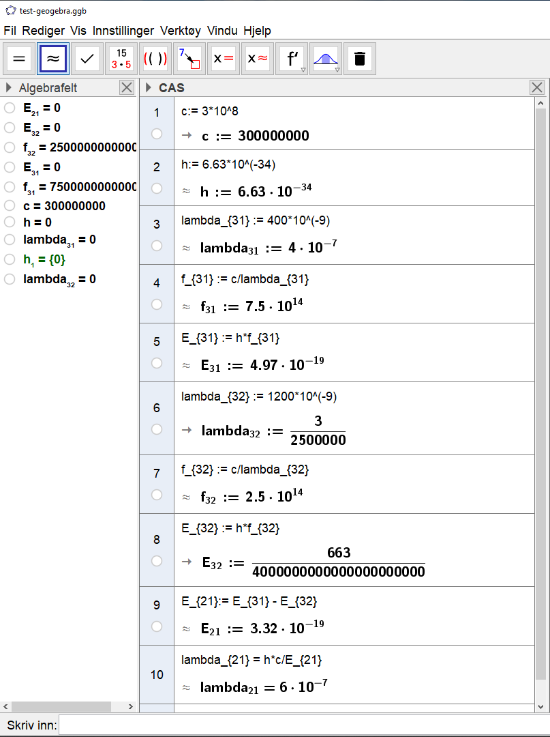Select CAS row number 5 header
Image resolution: width=550 pixels, height=737 pixels.
pos(157,341)
